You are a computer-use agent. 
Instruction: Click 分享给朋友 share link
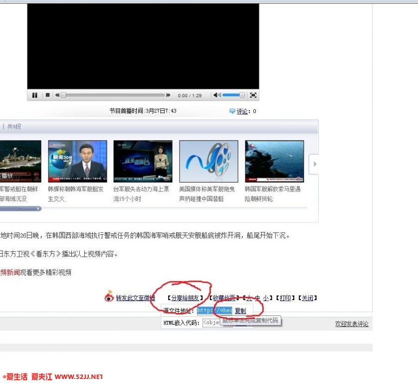(x=185, y=298)
